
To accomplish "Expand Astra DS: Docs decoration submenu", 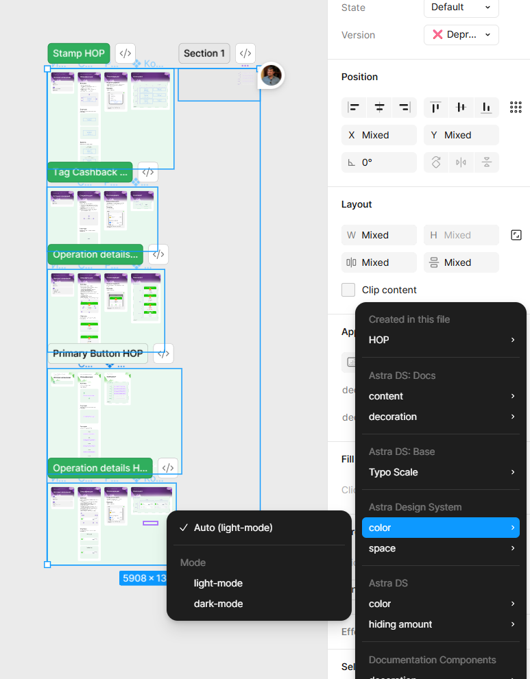I will pyautogui.click(x=441, y=417).
